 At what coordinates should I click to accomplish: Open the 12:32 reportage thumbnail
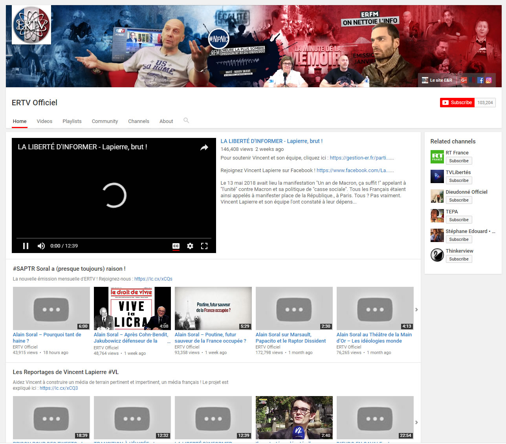pyautogui.click(x=132, y=418)
